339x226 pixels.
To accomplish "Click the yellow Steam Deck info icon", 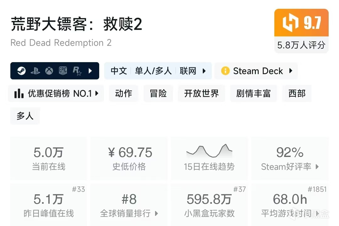I will click(x=225, y=71).
